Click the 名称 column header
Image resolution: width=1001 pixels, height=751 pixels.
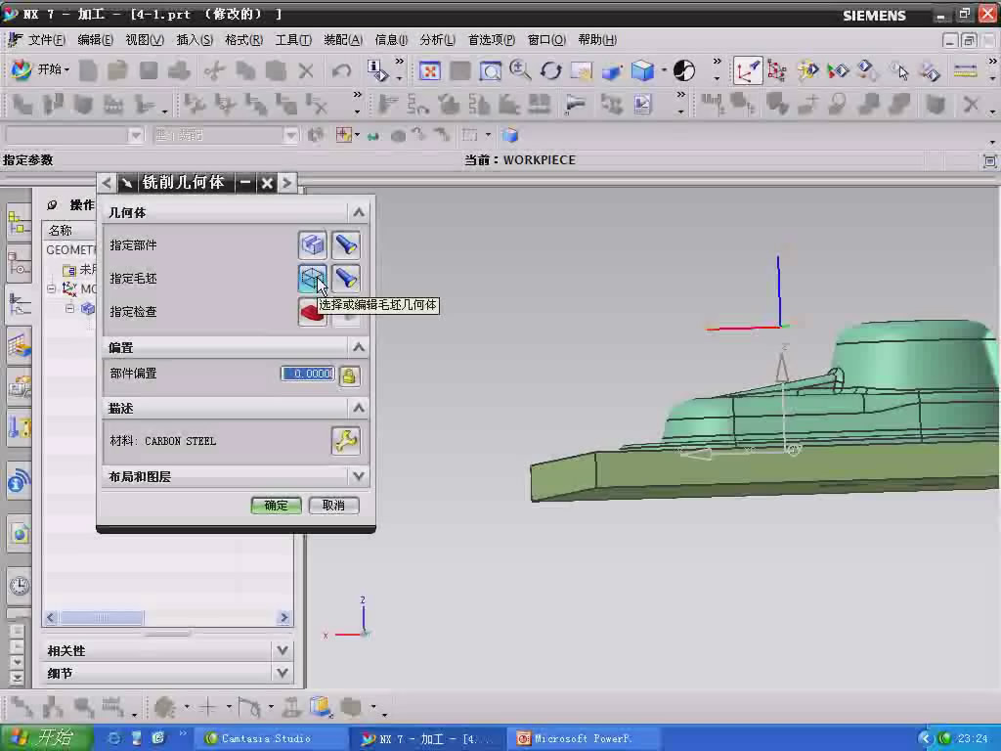click(x=68, y=231)
